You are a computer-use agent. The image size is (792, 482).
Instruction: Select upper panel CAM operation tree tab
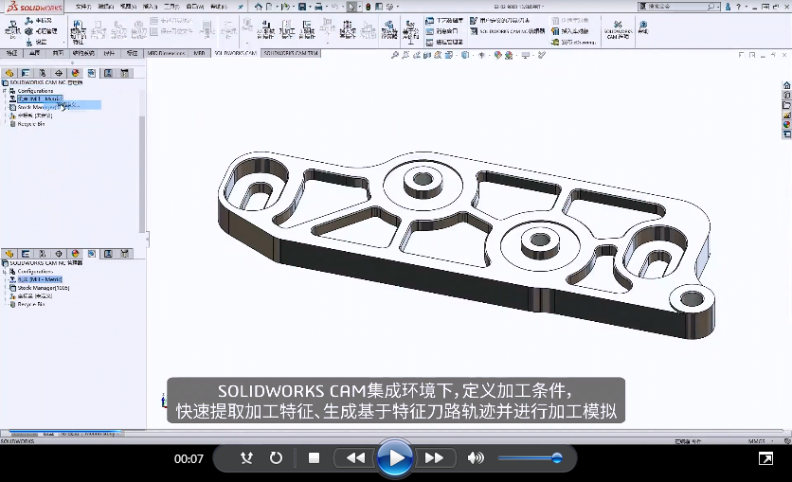pyautogui.click(x=108, y=73)
